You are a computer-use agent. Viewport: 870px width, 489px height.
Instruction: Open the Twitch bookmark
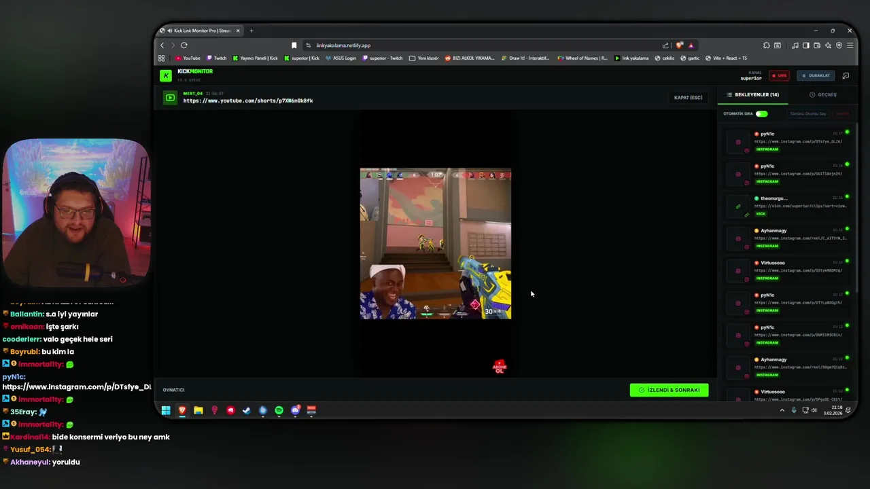click(217, 58)
